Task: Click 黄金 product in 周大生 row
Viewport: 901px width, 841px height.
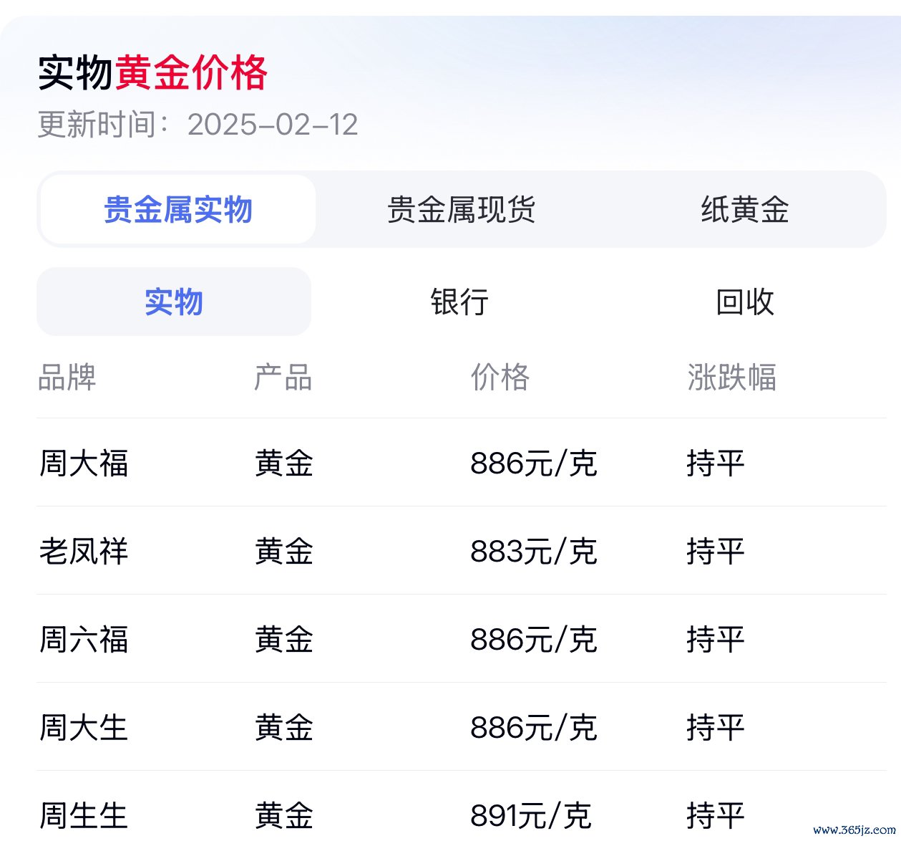Action: [284, 727]
